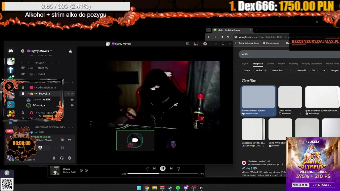This screenshot has height=191, width=340.
Task: Select Dajmax in the voice channel
Action: click(x=37, y=99)
